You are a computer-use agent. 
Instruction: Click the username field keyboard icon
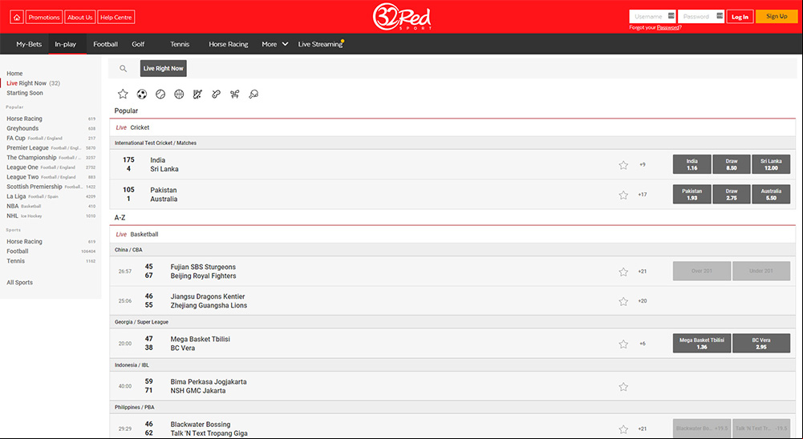coord(671,16)
